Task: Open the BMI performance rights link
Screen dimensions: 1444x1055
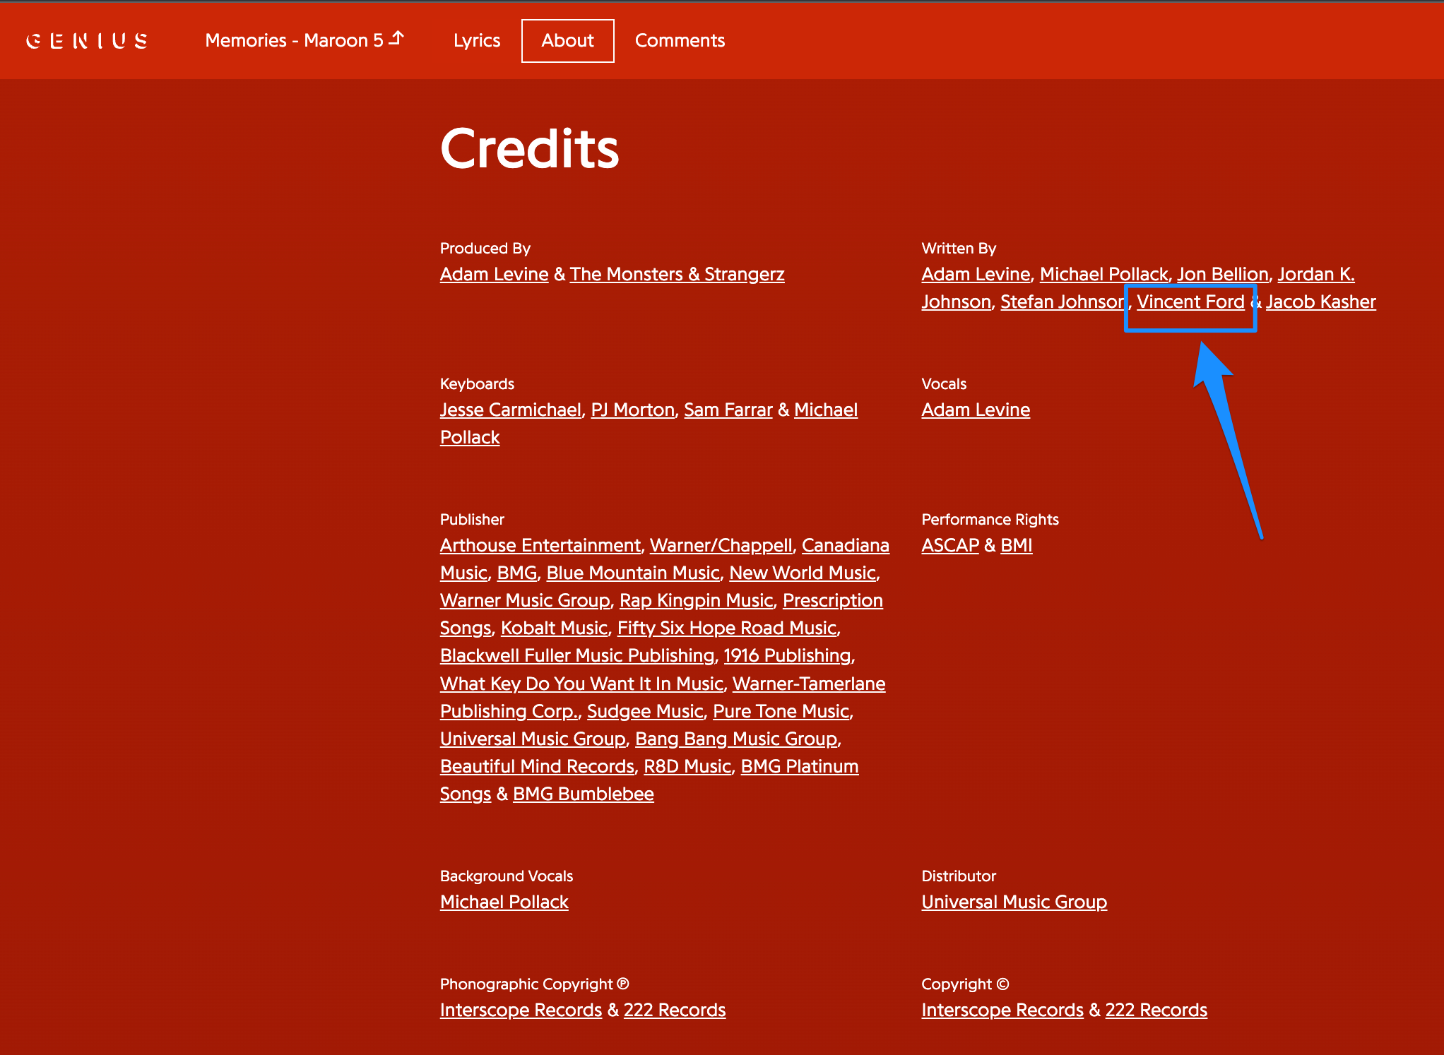Action: [x=1016, y=545]
